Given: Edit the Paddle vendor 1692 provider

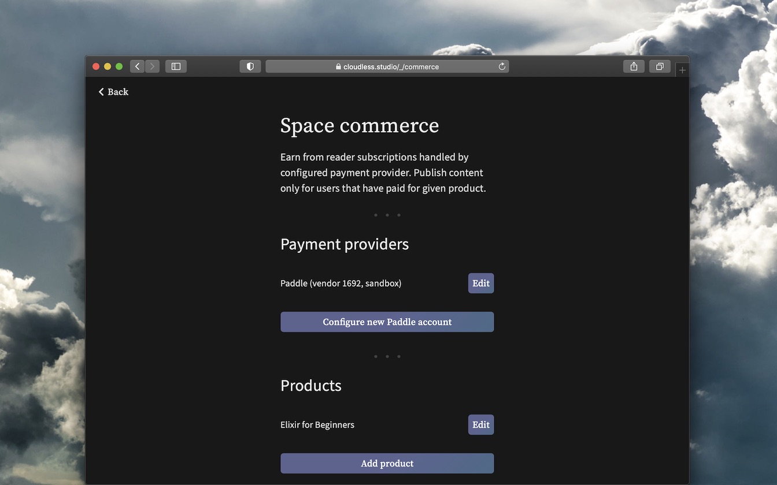Looking at the screenshot, I should 481,283.
